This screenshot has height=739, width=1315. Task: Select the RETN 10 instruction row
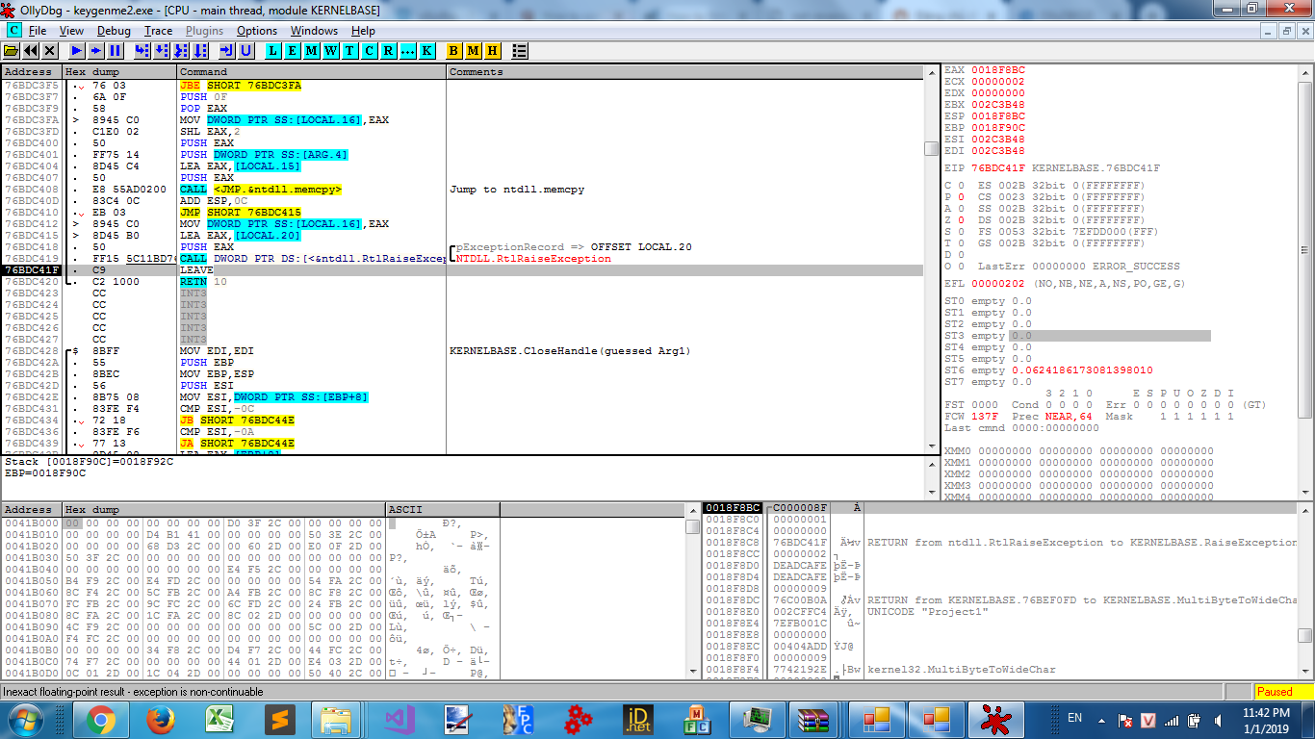pyautogui.click(x=462, y=282)
